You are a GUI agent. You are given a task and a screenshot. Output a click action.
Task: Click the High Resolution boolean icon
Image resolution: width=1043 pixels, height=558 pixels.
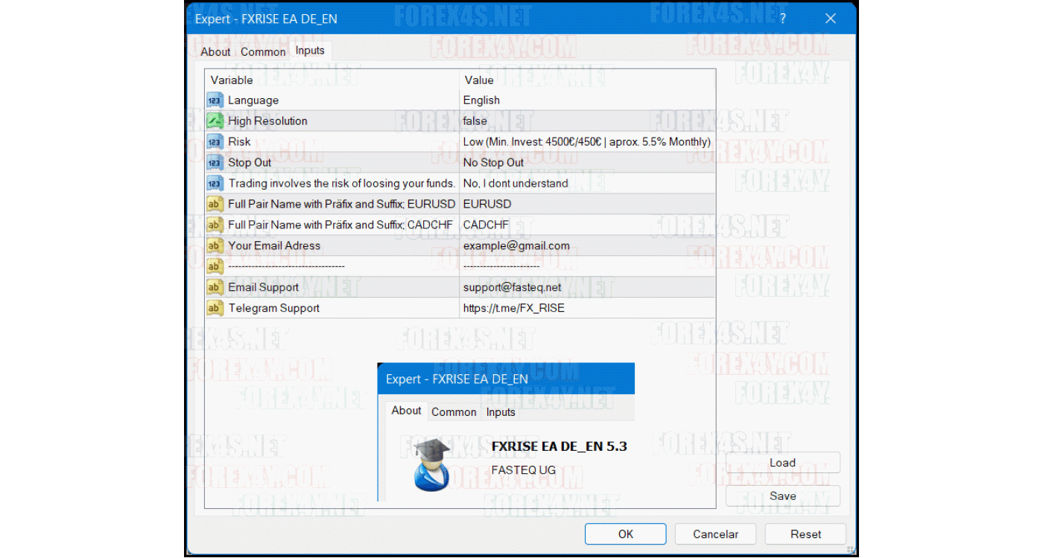point(215,121)
